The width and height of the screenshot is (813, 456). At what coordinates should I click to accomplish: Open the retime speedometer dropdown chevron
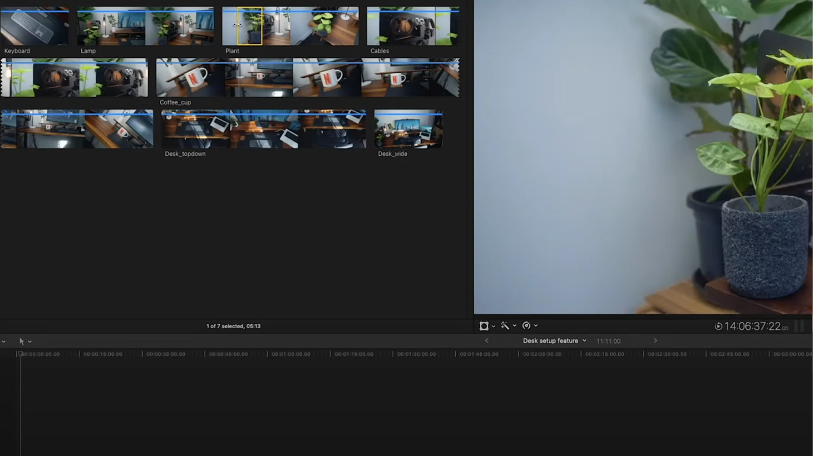(536, 326)
